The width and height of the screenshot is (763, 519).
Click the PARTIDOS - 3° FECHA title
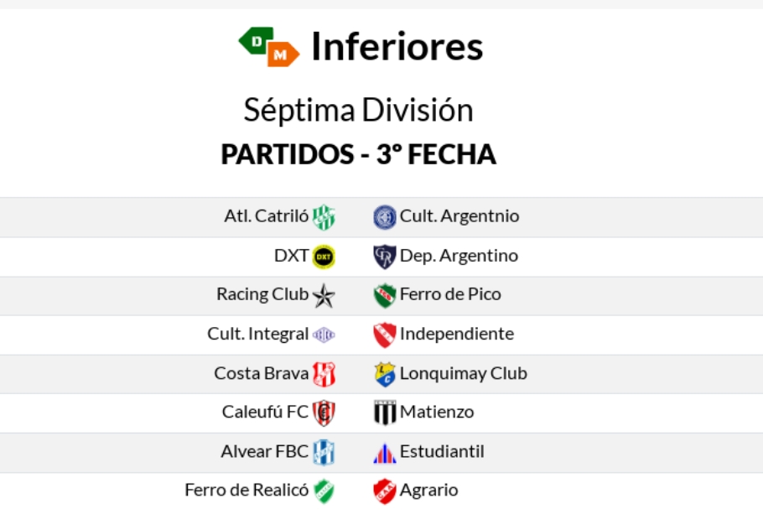pyautogui.click(x=358, y=154)
